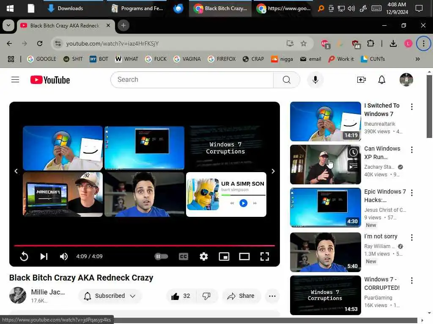Show next endscreen suggestions arrow

pos(273,171)
